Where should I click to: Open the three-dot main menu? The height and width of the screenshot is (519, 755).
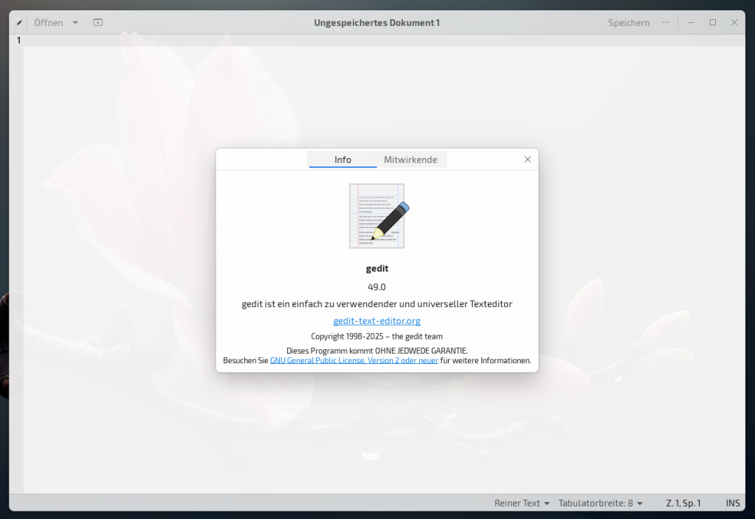pos(666,23)
